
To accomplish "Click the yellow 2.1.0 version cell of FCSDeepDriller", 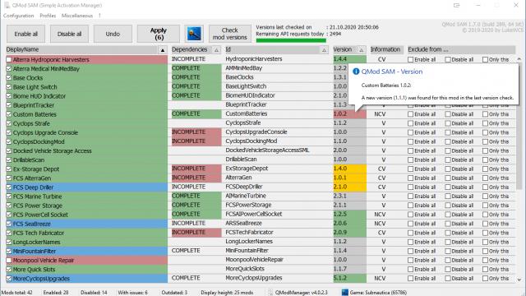I will coord(349,187).
